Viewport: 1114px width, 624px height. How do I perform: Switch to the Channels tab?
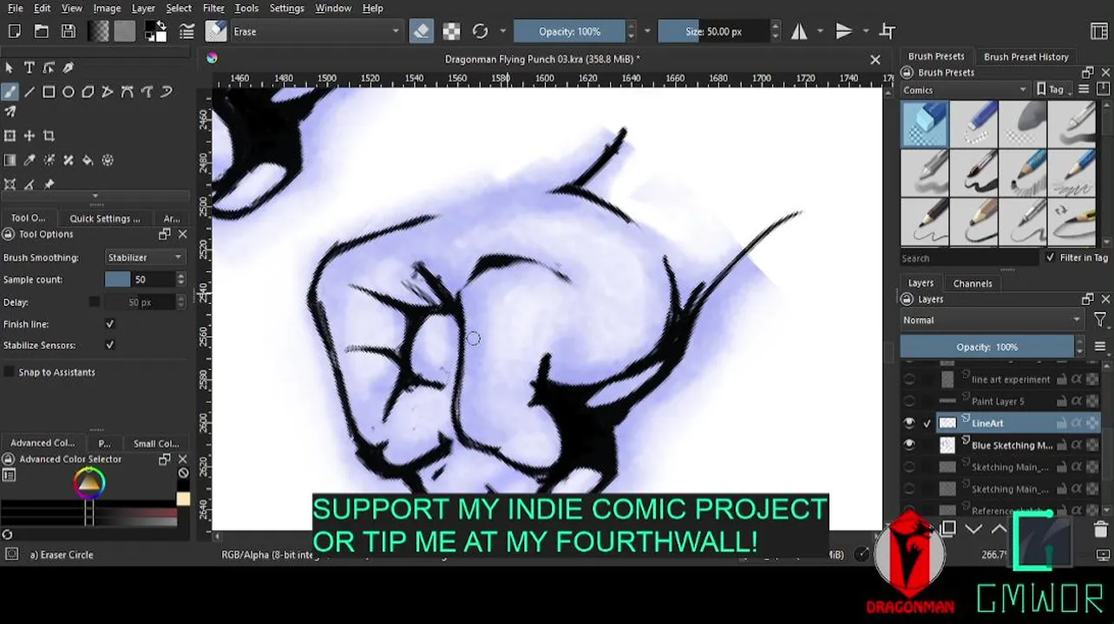pos(973,283)
